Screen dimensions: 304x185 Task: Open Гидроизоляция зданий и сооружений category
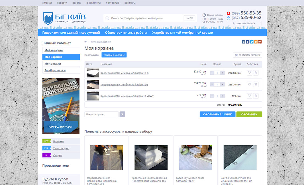pos(71,33)
